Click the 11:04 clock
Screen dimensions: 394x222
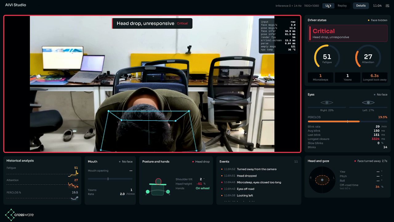tap(377, 6)
